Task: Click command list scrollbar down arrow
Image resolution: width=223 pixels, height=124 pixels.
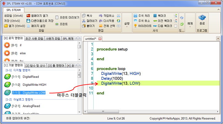Action: (79, 112)
